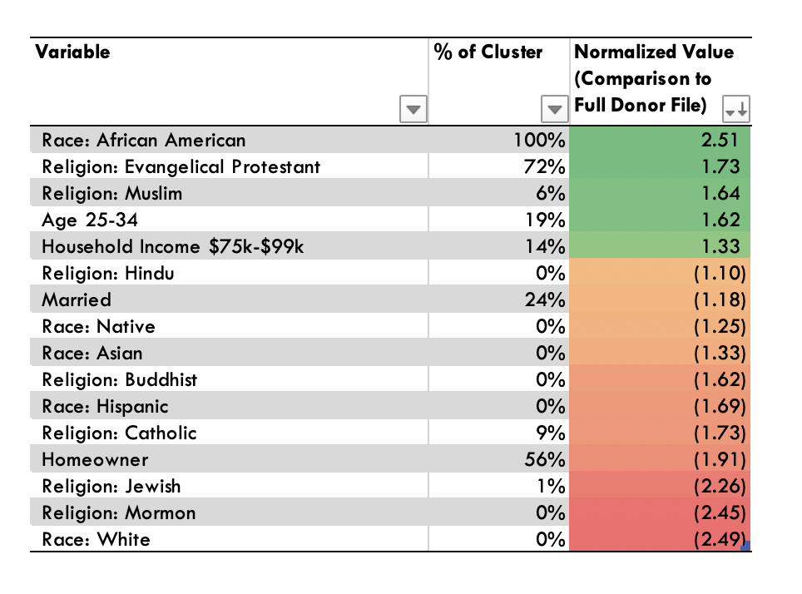Image resolution: width=802 pixels, height=594 pixels.
Task: Select the Race: African American cell
Action: coord(229,140)
